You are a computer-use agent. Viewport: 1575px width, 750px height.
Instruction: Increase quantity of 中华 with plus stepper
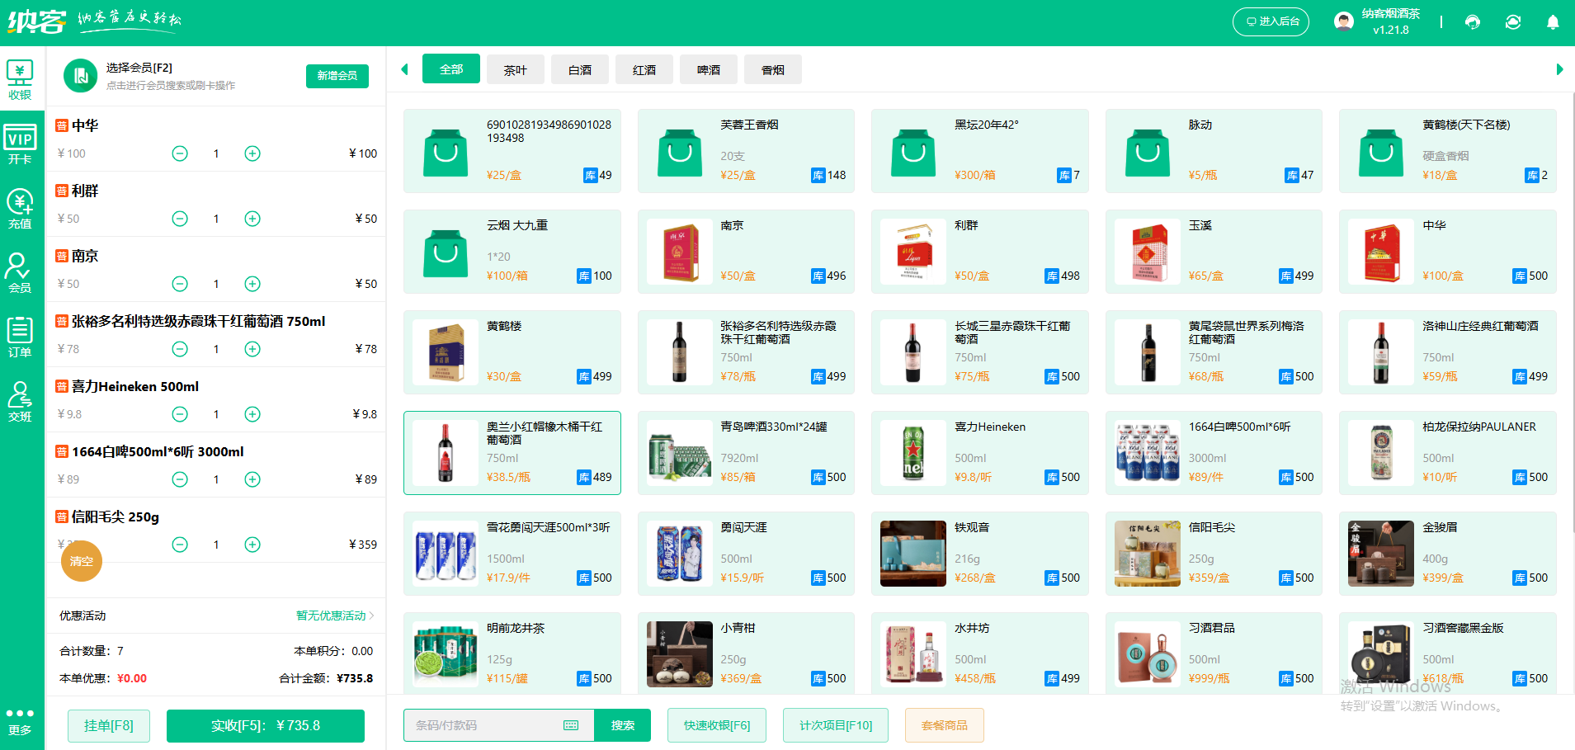[252, 153]
